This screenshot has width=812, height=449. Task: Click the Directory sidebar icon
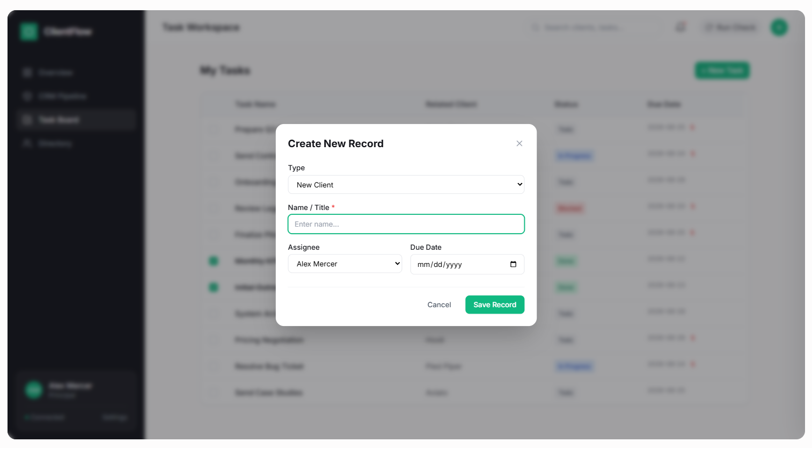27,143
